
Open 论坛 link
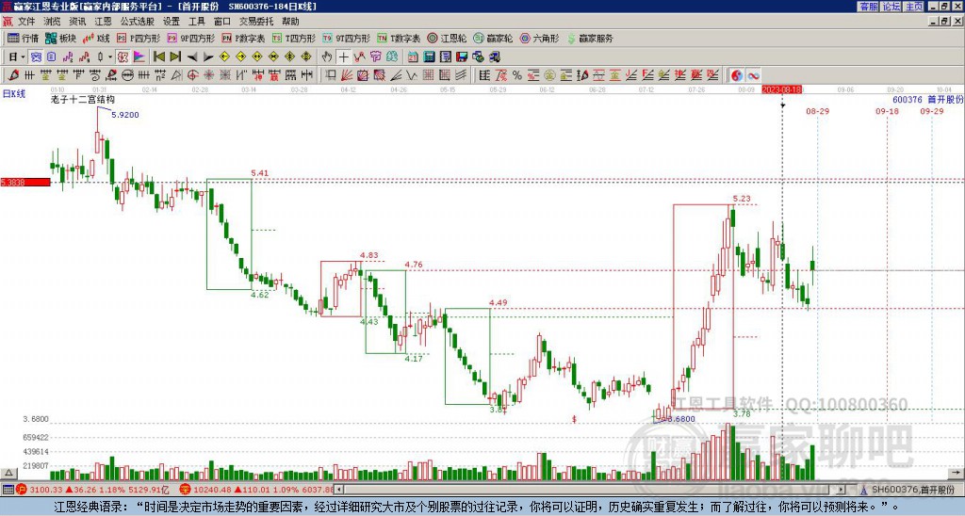(891, 7)
